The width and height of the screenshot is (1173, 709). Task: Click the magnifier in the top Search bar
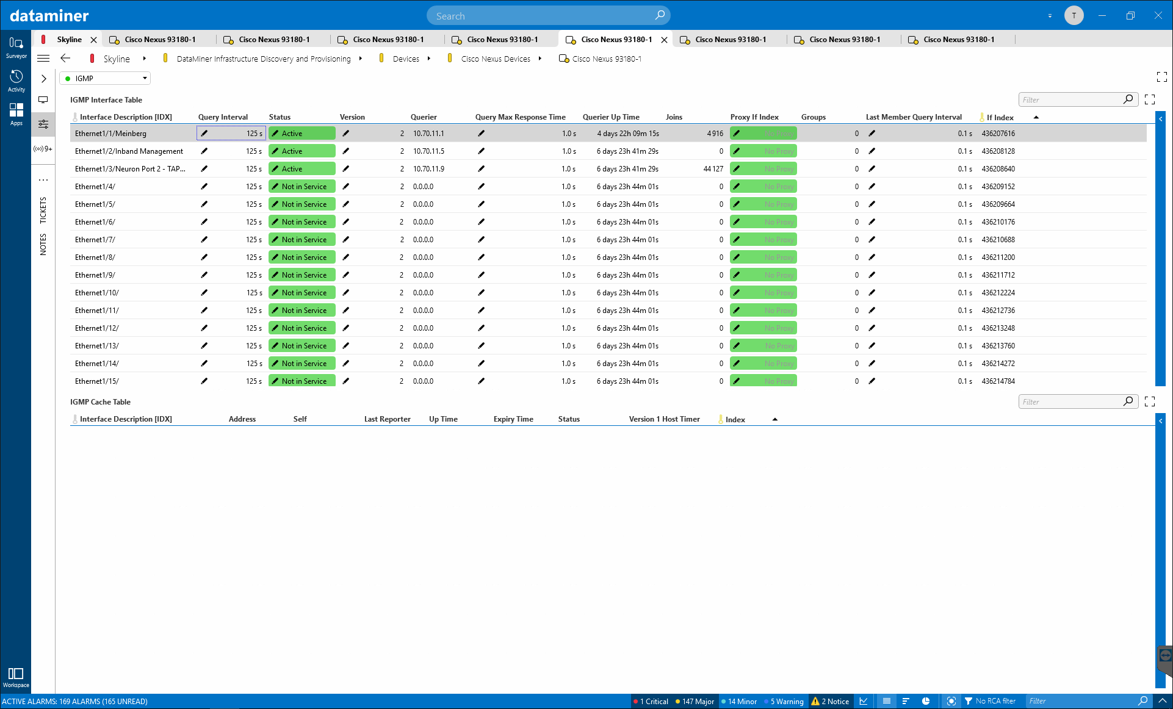(660, 15)
